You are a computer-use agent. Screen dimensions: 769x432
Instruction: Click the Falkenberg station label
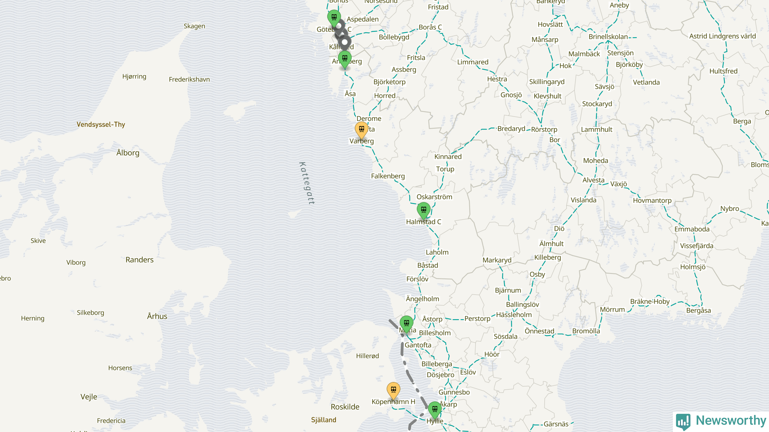[x=388, y=176]
